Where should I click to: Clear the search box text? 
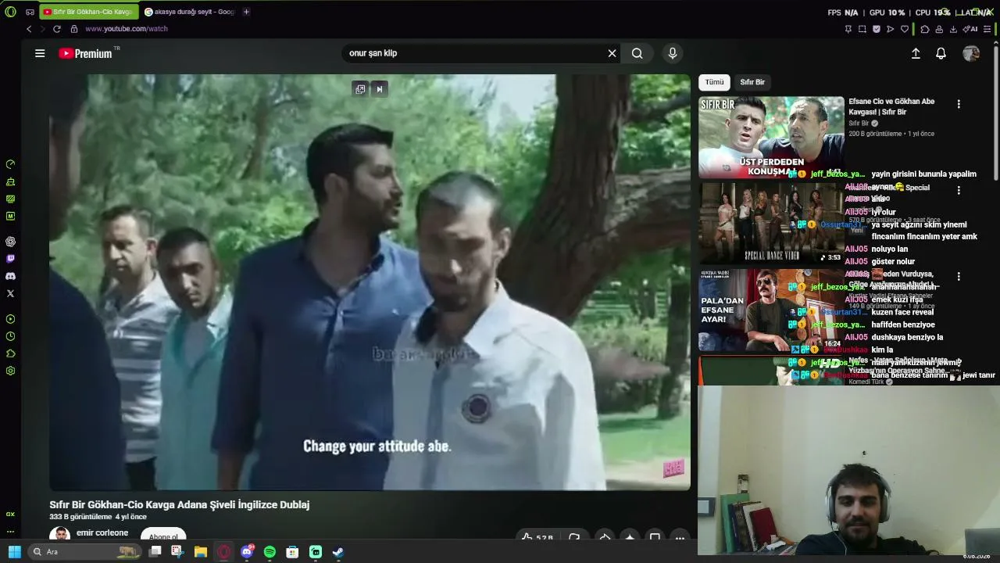(x=612, y=53)
